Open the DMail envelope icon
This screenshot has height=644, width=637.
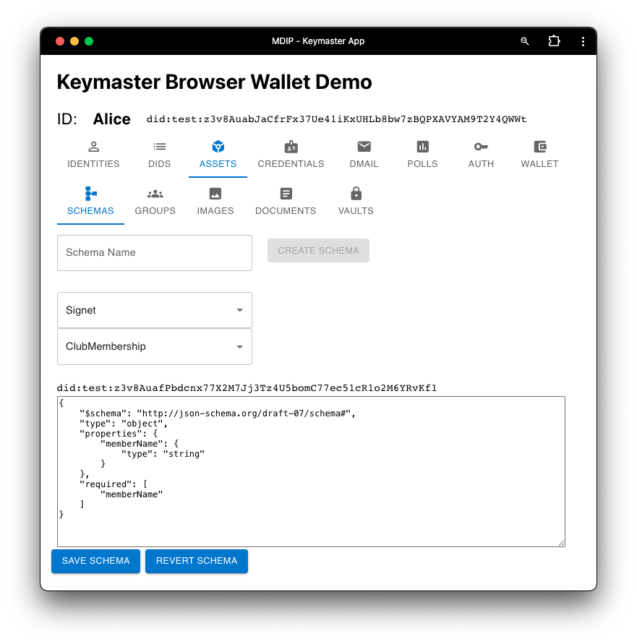coord(364,147)
